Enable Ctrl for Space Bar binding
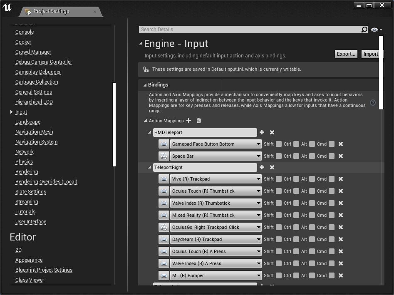 click(296, 156)
